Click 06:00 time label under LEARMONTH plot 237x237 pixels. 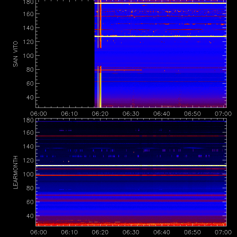pyautogui.click(x=39, y=232)
